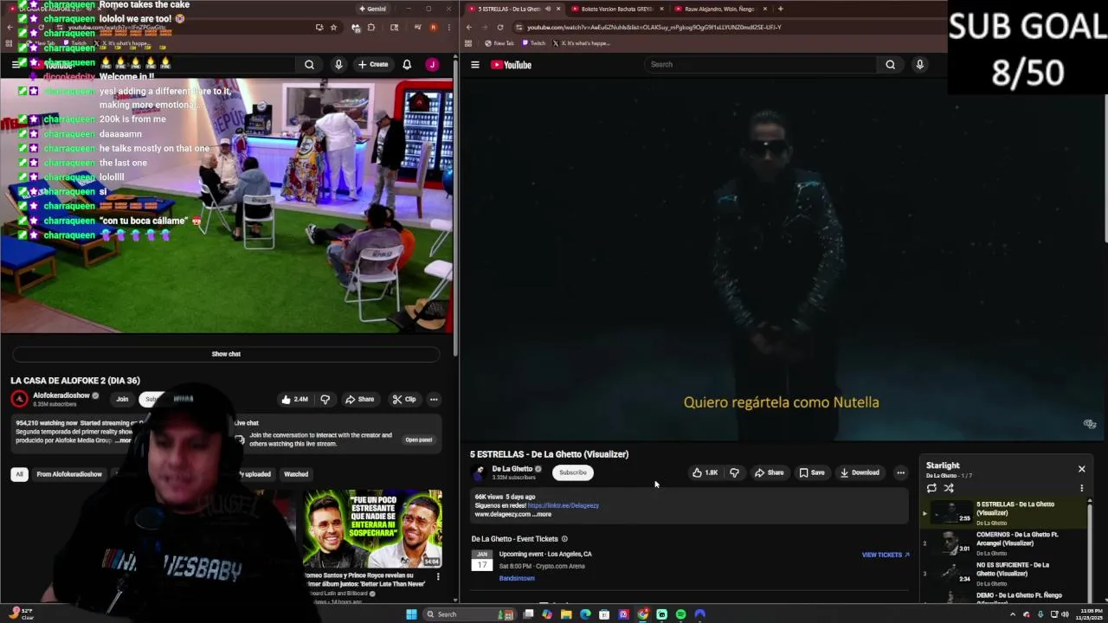
Task: Click the YouTube logo in right window
Action: click(x=511, y=65)
